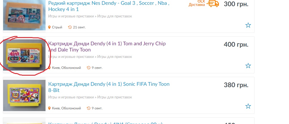
Task: Open Sonic FIFA Tiny Toon 8-Bit listing title
Action: tap(109, 87)
